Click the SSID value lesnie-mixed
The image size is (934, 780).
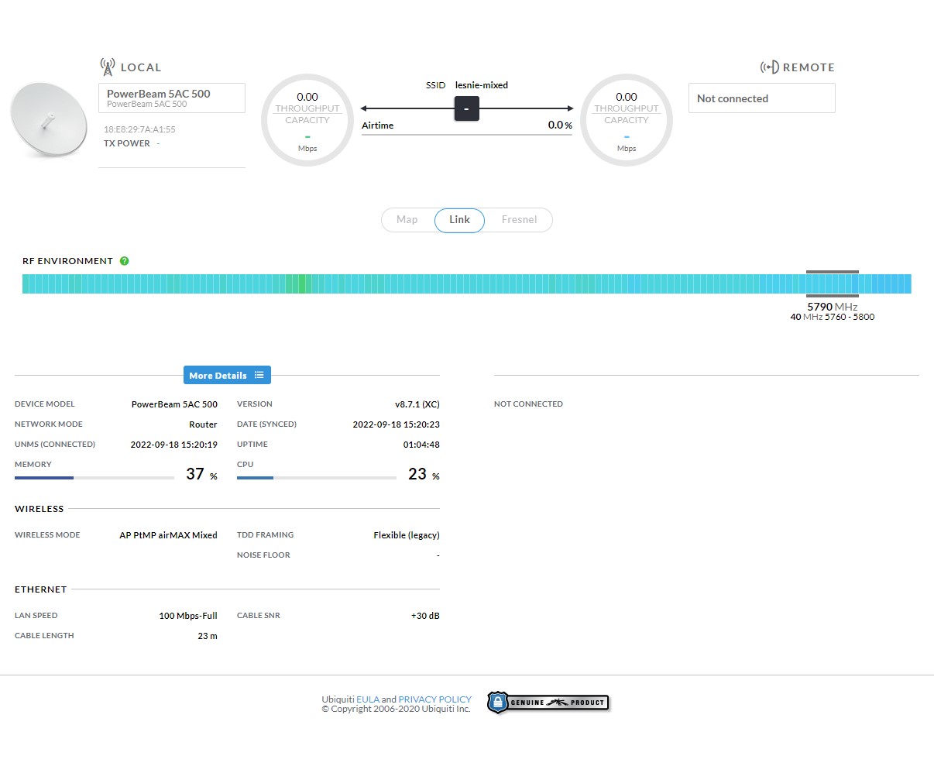click(482, 85)
